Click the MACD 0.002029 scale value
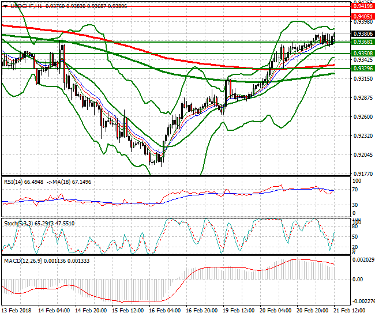 (363, 259)
